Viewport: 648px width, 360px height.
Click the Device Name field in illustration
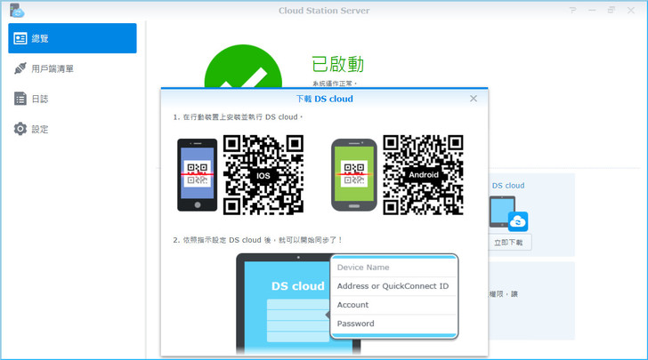394,268
